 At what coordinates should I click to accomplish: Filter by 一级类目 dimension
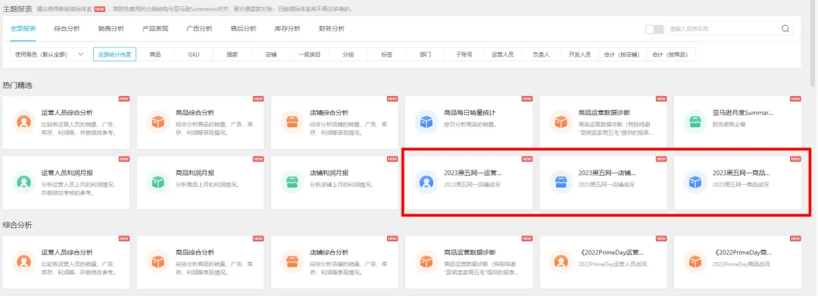(309, 55)
